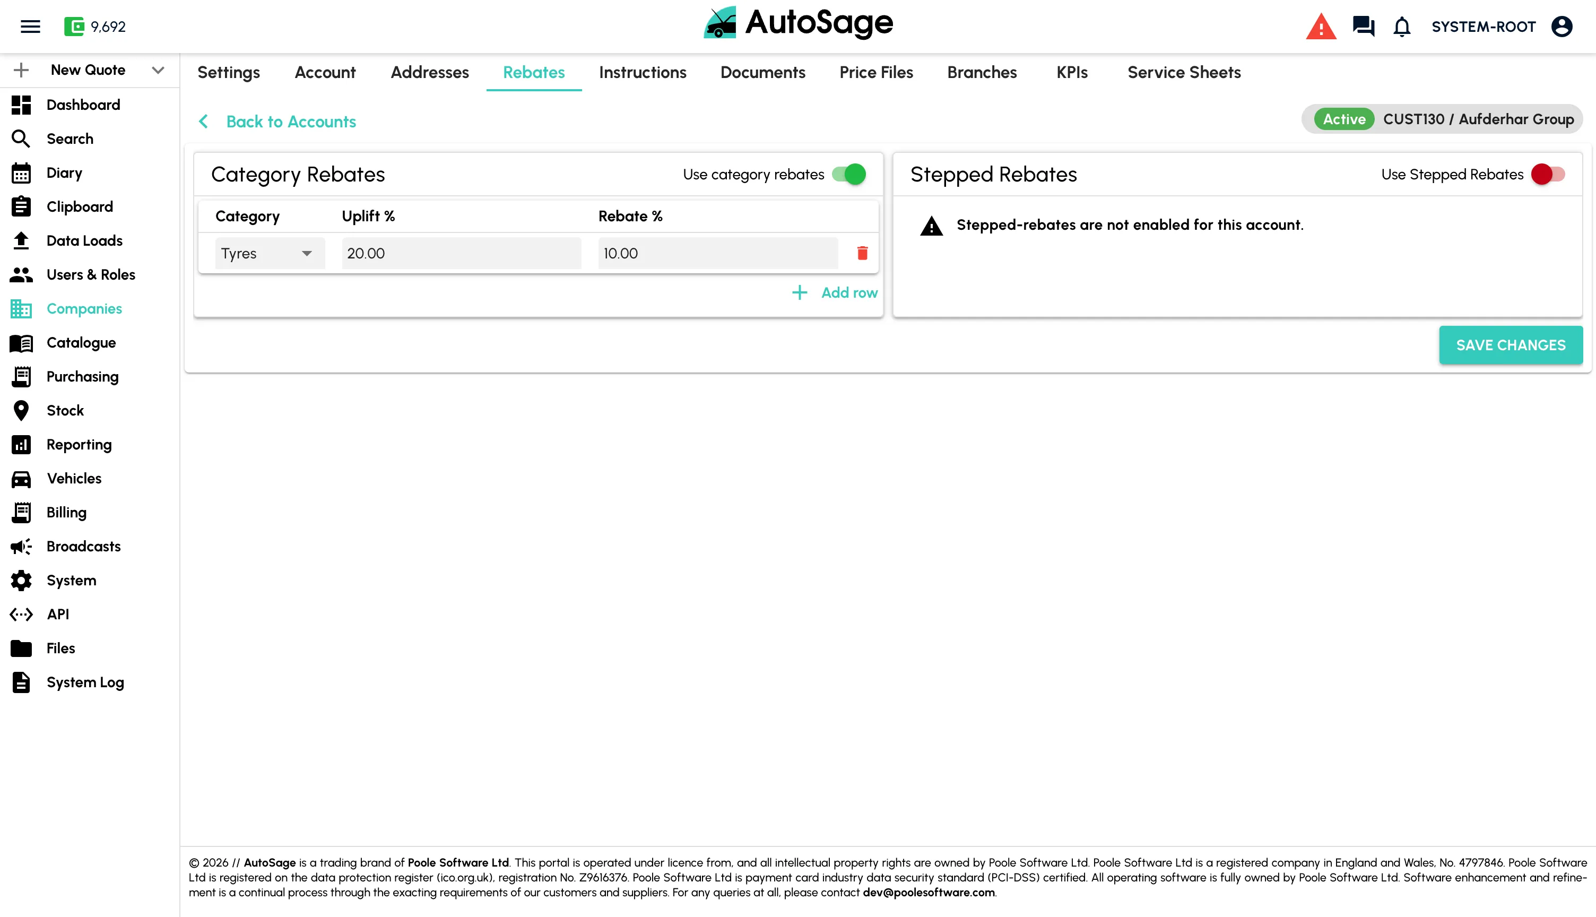Image resolution: width=1596 pixels, height=917 pixels.
Task: Click the New Quote plus icon
Action: (21, 70)
